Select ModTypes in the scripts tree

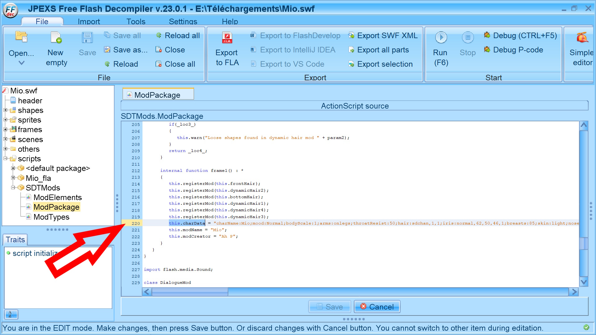pyautogui.click(x=51, y=217)
